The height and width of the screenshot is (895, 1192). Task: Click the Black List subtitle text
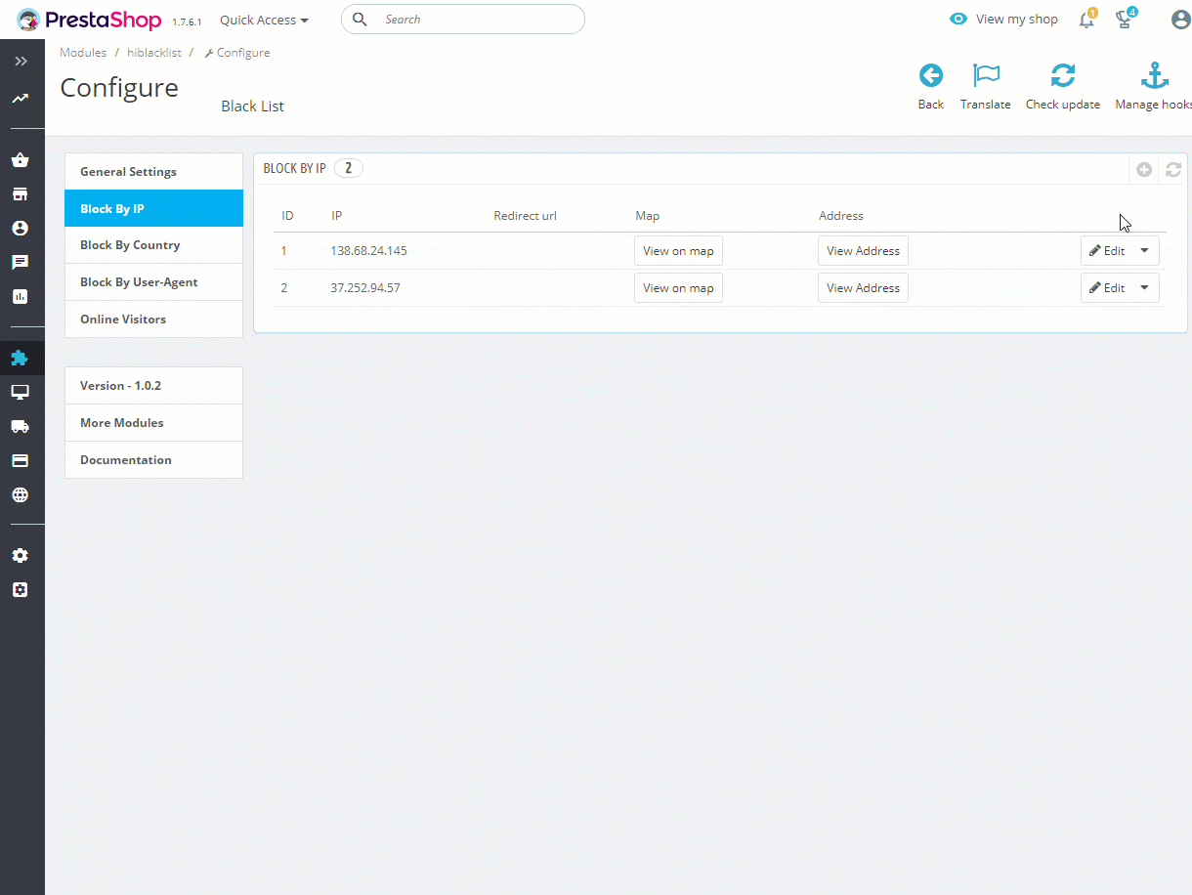click(x=252, y=106)
